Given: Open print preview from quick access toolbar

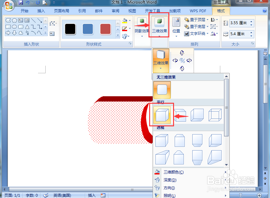Looking at the screenshot, I should pos(45,3).
